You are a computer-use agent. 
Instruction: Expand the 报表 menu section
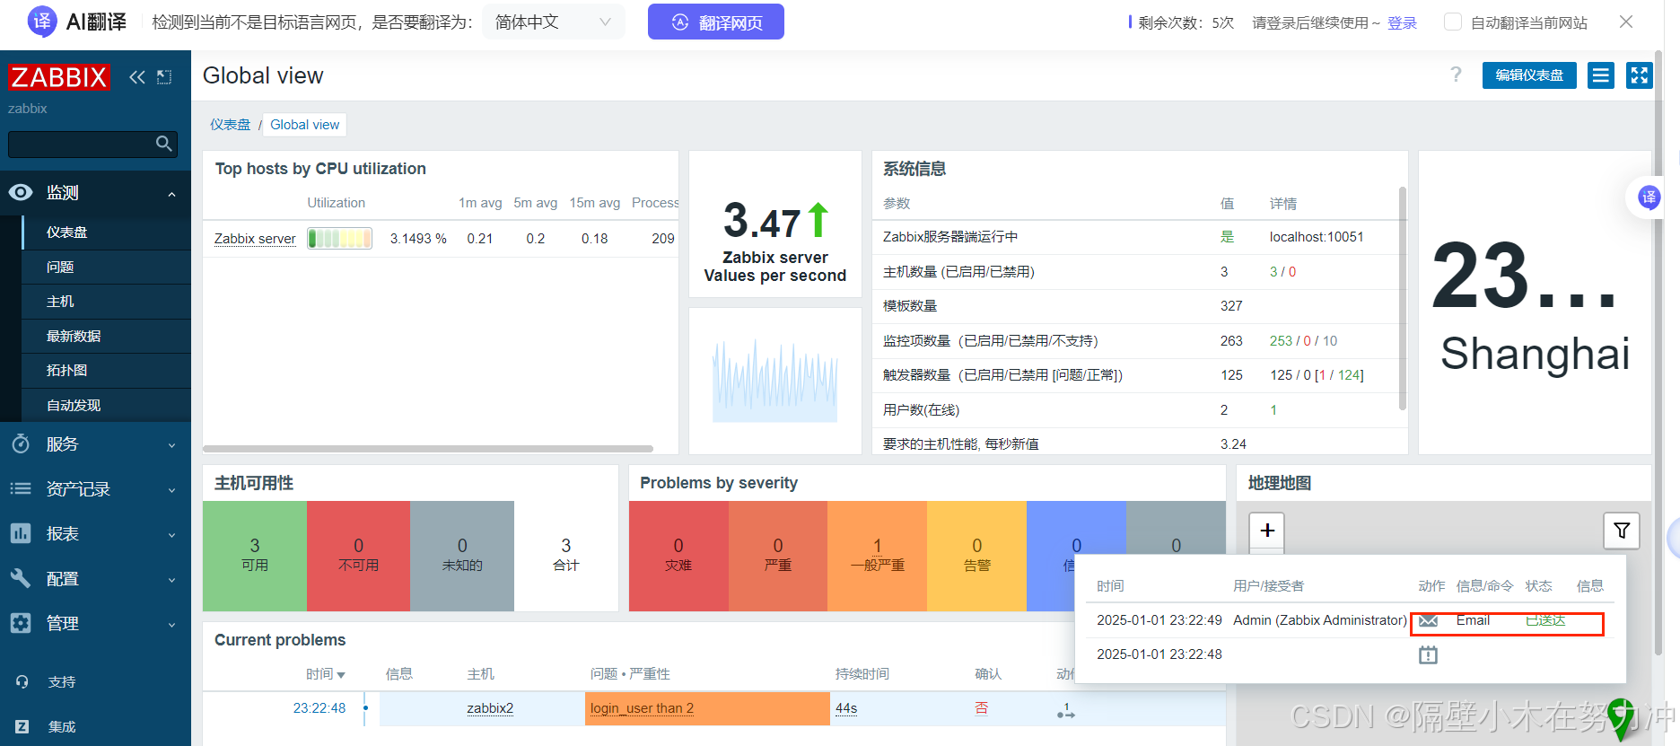point(171,535)
